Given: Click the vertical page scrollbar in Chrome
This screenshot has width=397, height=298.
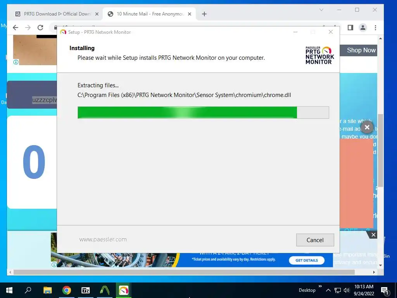Looking at the screenshot, I should 380,151.
